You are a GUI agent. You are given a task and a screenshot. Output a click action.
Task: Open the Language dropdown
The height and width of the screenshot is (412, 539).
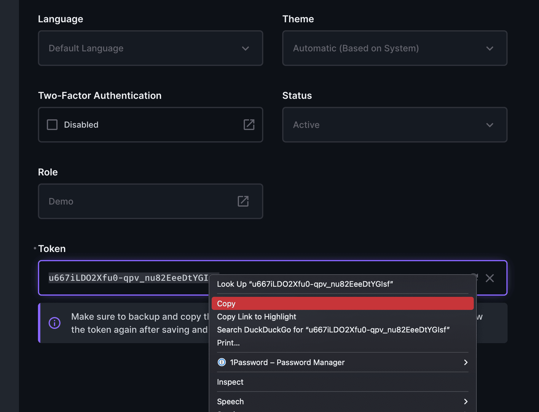coord(150,48)
